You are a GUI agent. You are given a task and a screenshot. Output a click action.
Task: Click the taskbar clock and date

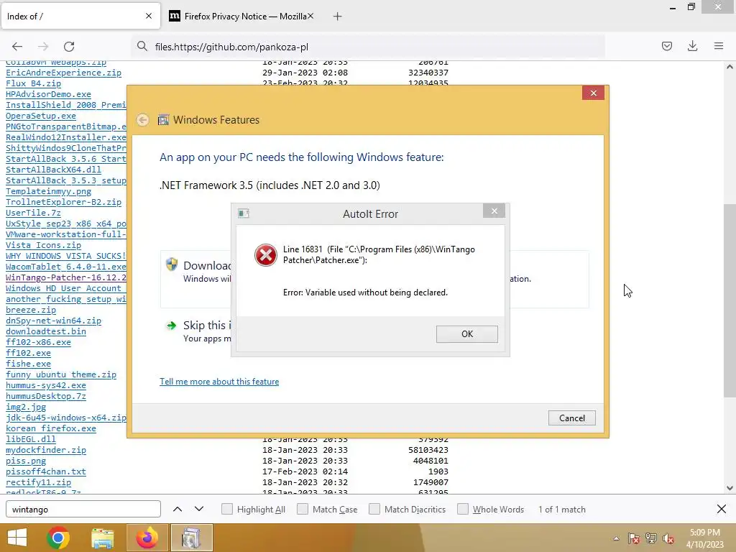[x=704, y=538]
